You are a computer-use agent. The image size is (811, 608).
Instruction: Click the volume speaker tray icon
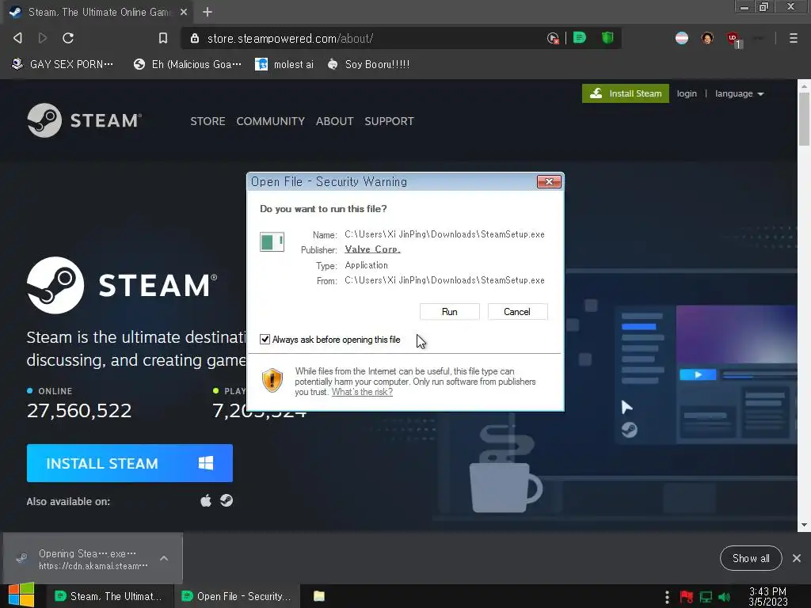[725, 597]
